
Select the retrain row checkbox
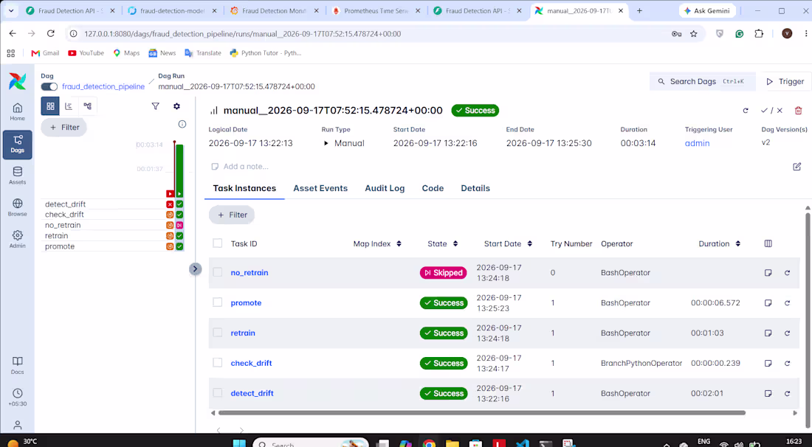(x=218, y=333)
